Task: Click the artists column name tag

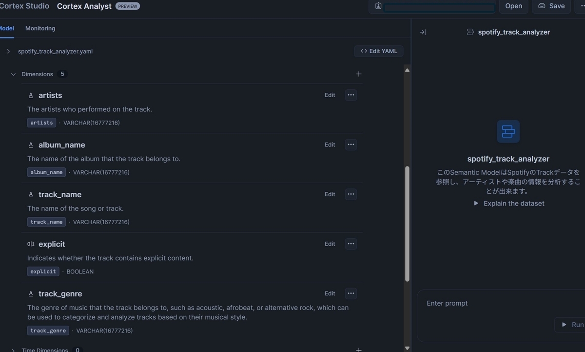Action: pos(41,123)
